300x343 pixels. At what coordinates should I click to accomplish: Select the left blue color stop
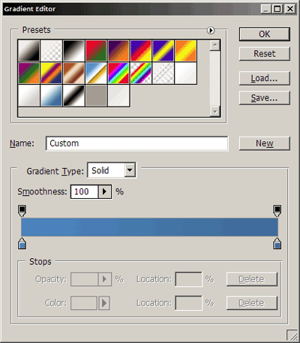tap(22, 243)
